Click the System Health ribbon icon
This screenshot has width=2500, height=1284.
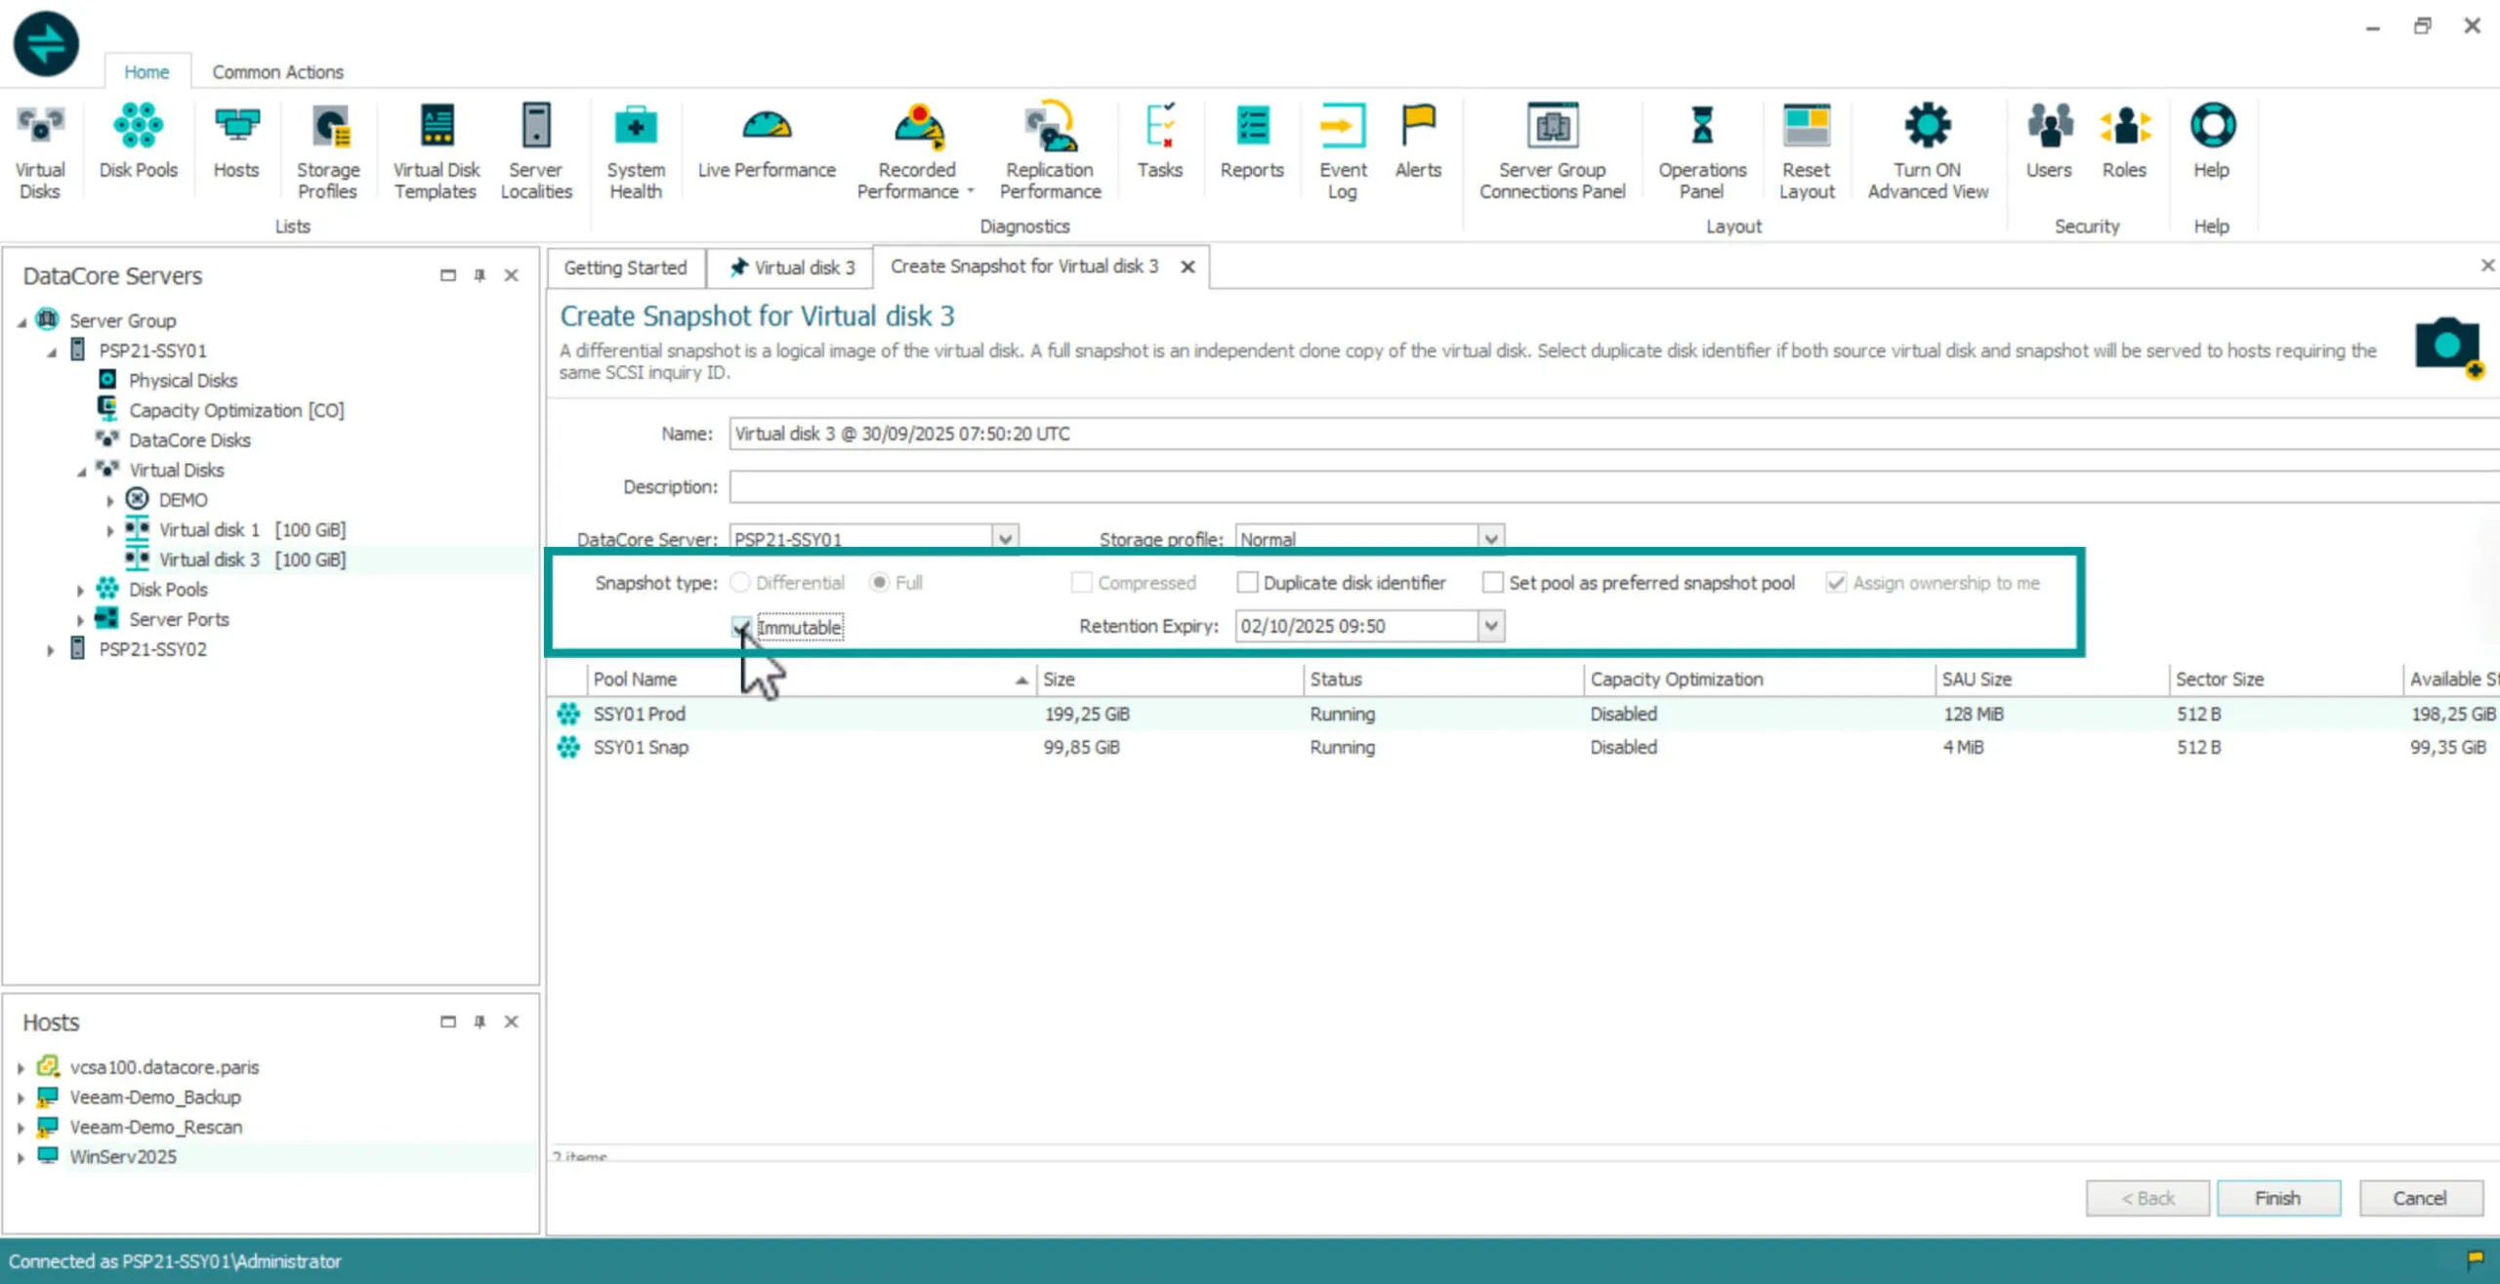(x=635, y=127)
